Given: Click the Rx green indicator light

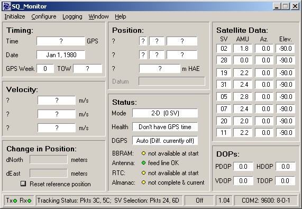Looking at the screenshot, I should click(29, 201).
